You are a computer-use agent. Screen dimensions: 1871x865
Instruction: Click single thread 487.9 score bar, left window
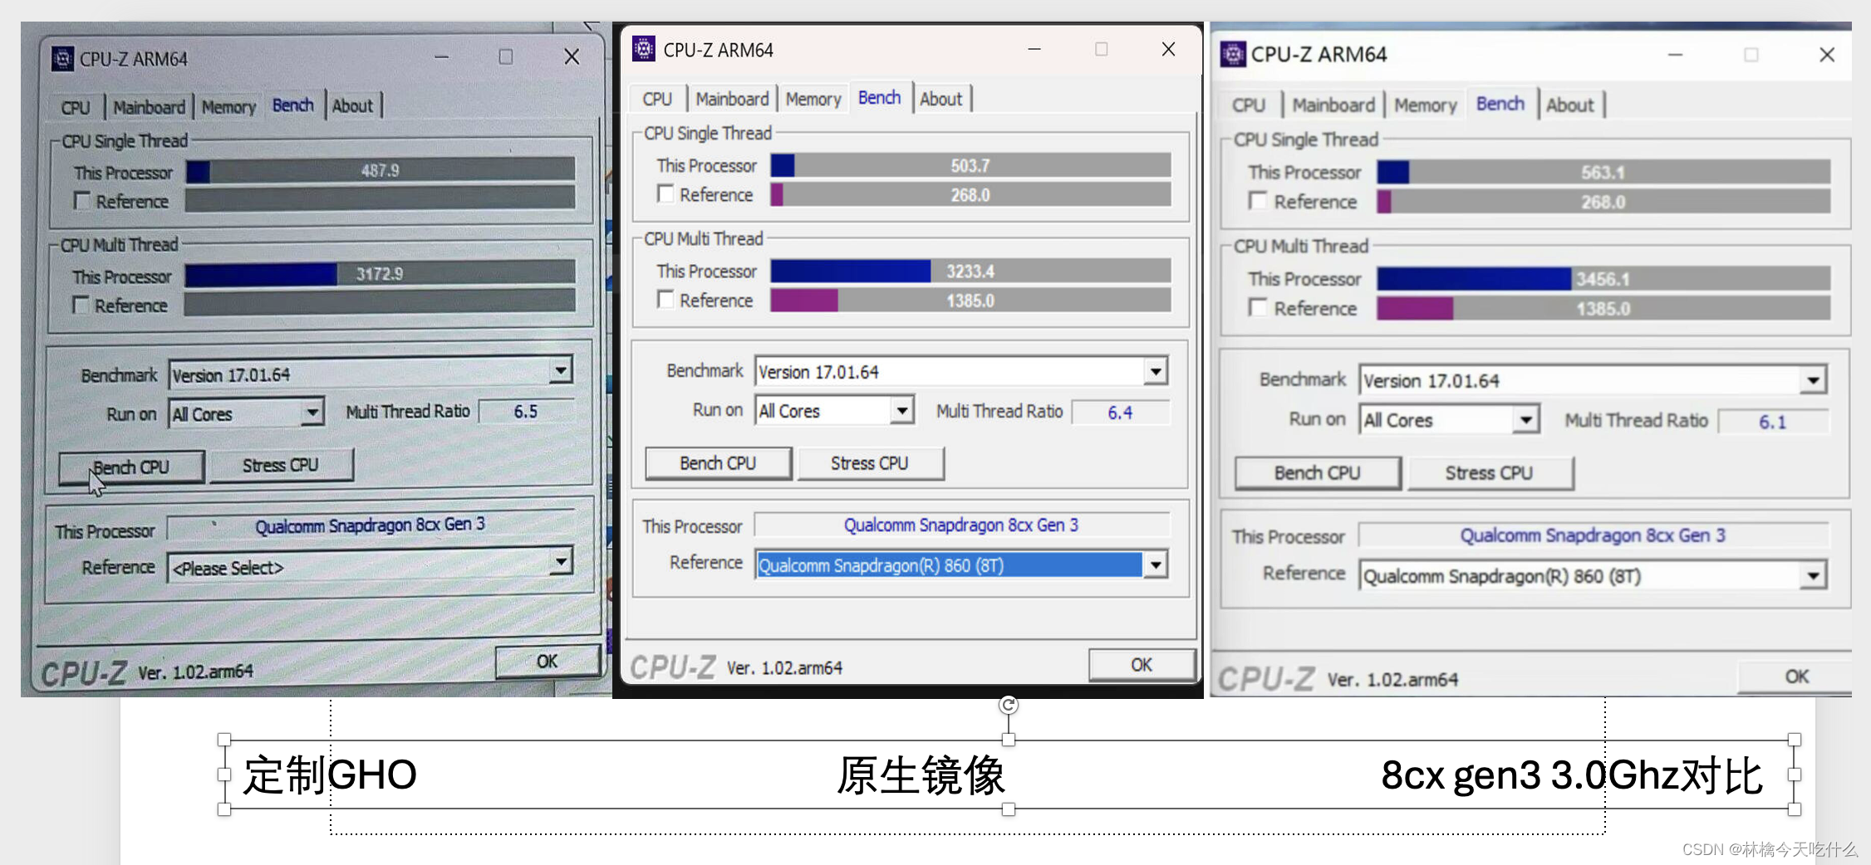(381, 170)
